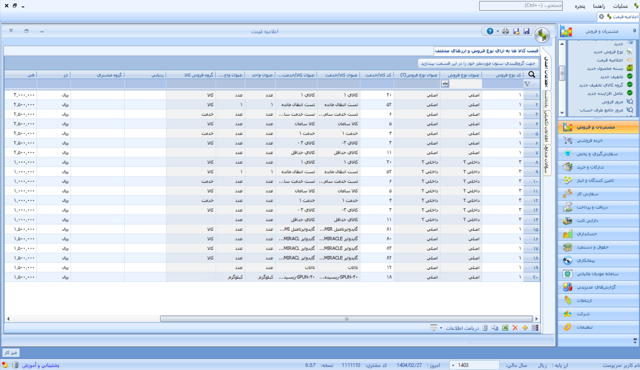Image resolution: width=640 pixels, height=370 pixels.
Task: Sort by the فی column header
Action: (x=21, y=75)
